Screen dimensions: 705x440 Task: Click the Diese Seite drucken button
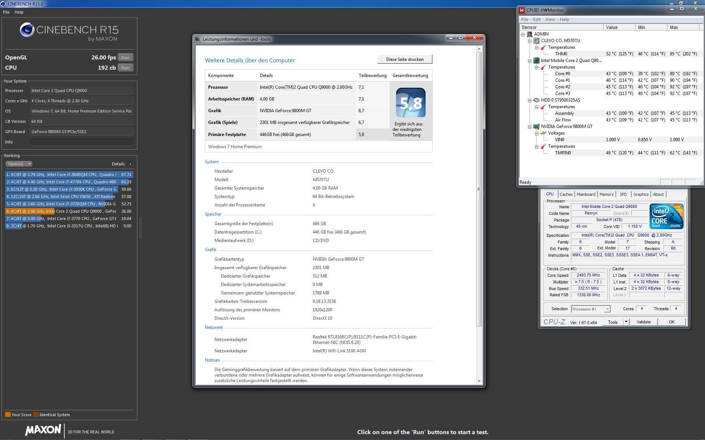pos(405,59)
